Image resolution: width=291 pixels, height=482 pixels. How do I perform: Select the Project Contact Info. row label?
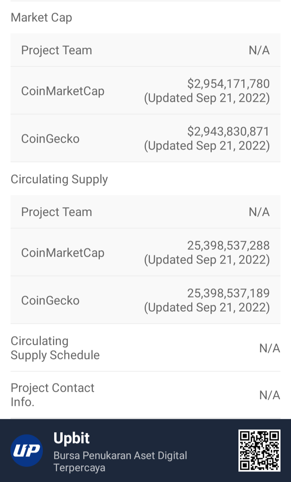(x=52, y=395)
